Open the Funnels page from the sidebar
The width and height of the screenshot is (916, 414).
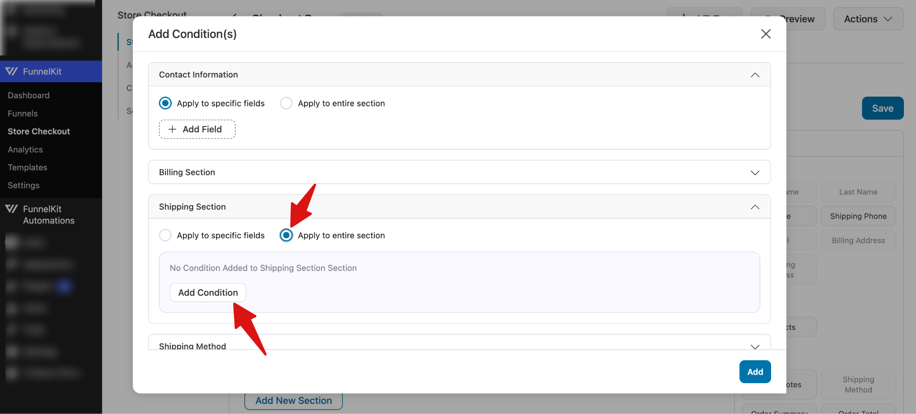click(22, 113)
